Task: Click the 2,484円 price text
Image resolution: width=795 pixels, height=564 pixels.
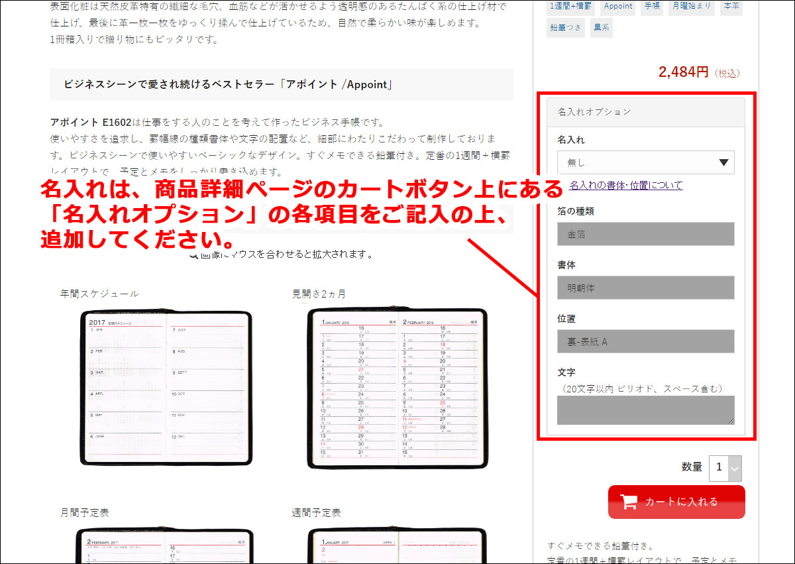Action: (684, 72)
